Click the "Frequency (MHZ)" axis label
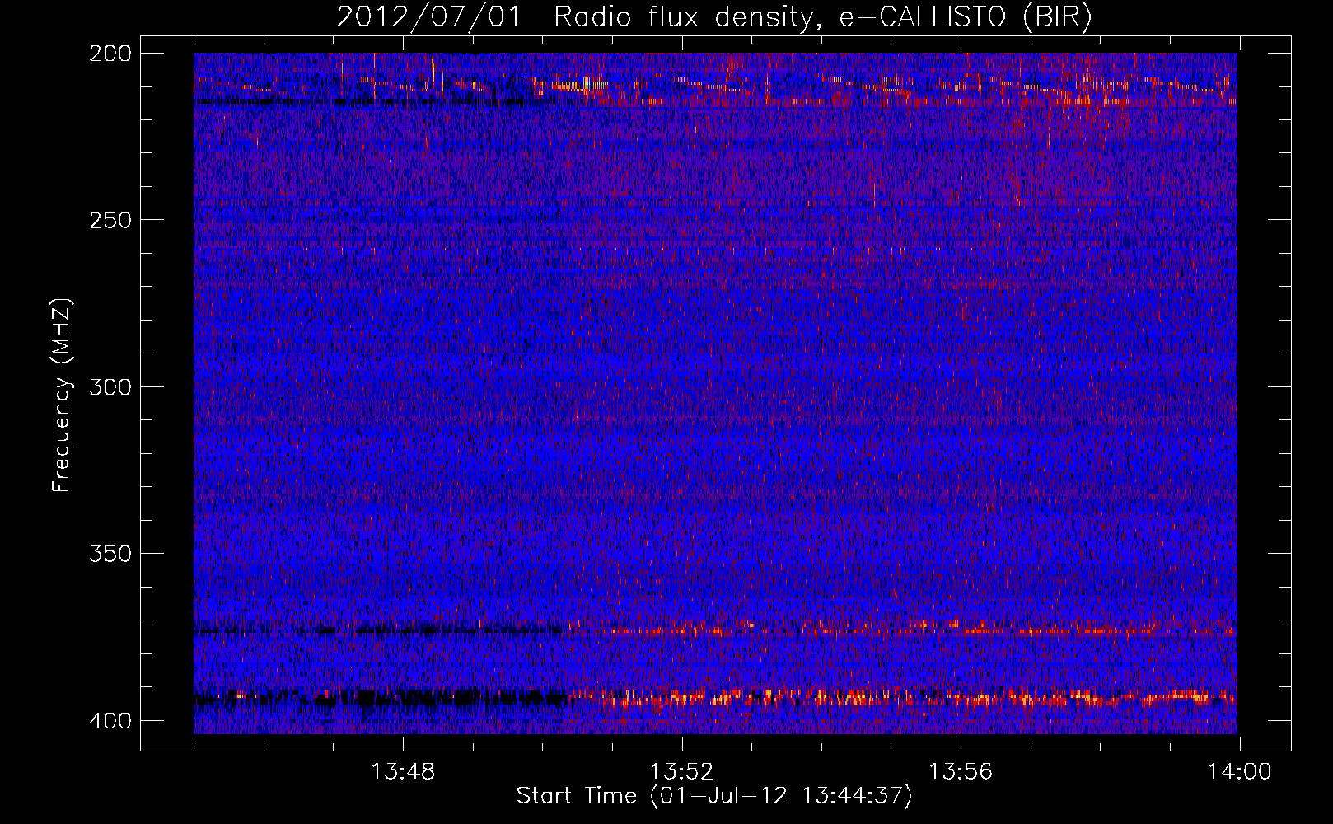 pos(62,396)
